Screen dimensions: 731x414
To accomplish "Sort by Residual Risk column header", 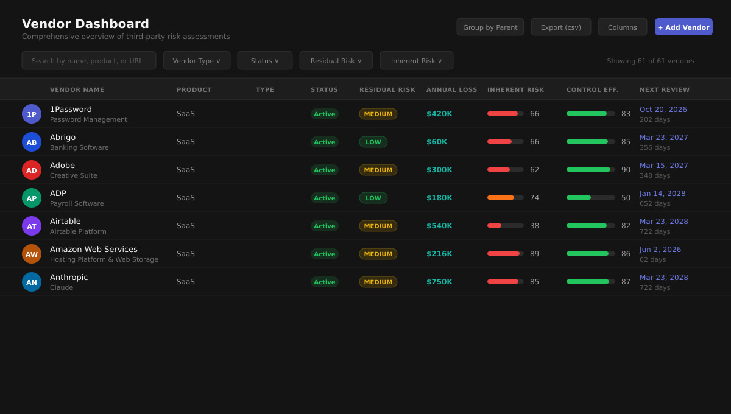I will coord(387,89).
